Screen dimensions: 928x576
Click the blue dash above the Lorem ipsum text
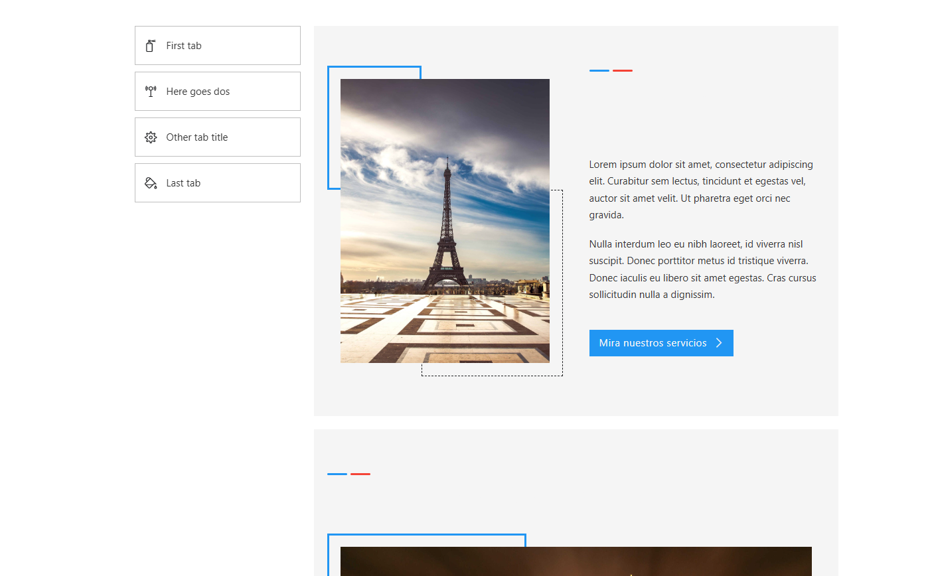click(599, 70)
